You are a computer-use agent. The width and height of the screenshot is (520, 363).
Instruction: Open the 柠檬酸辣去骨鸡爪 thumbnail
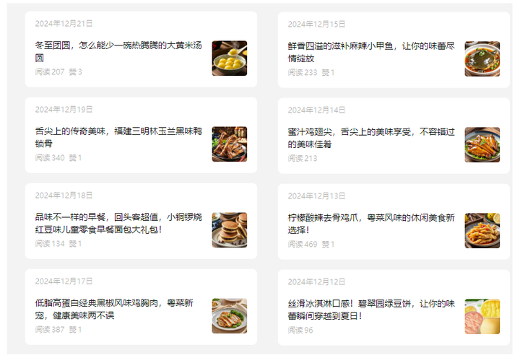[x=482, y=231]
